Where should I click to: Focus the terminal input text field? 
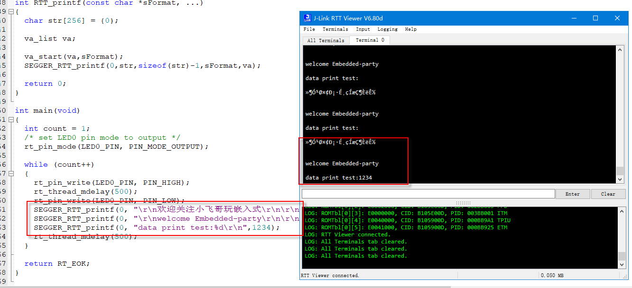click(428, 194)
